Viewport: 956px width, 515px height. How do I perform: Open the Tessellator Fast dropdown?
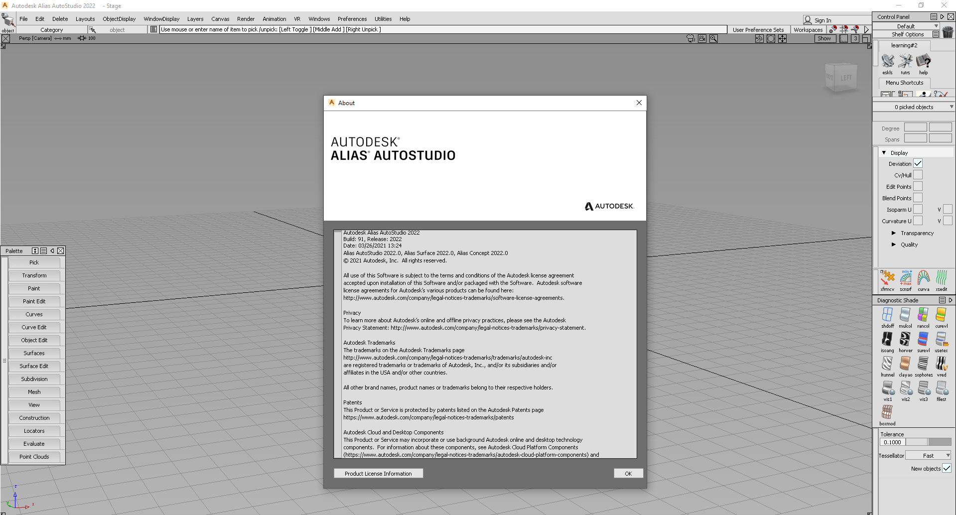(929, 455)
